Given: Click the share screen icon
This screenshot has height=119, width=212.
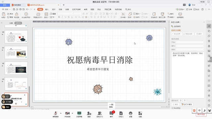Looking at the screenshot, I should [79, 114].
